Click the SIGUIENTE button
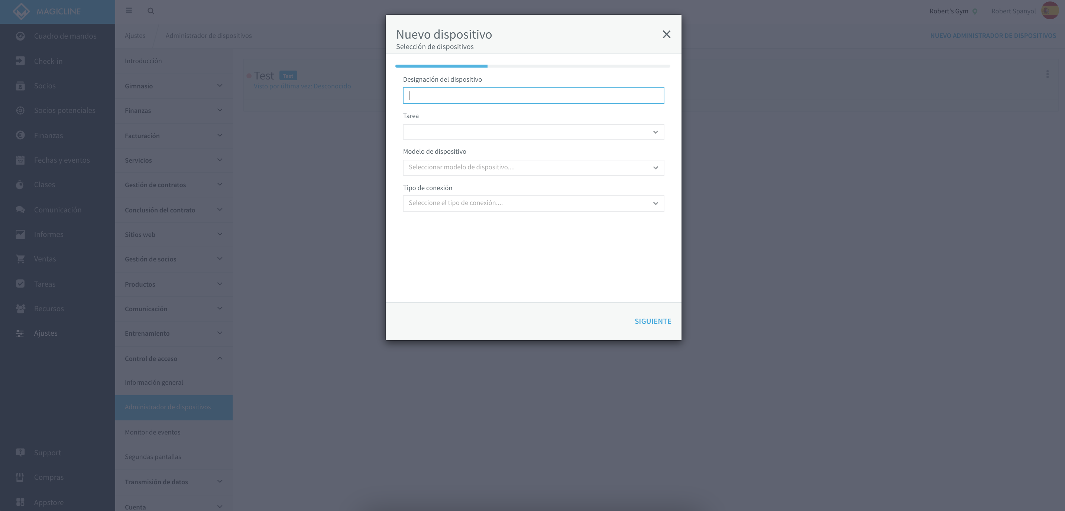This screenshot has width=1065, height=511. (653, 321)
